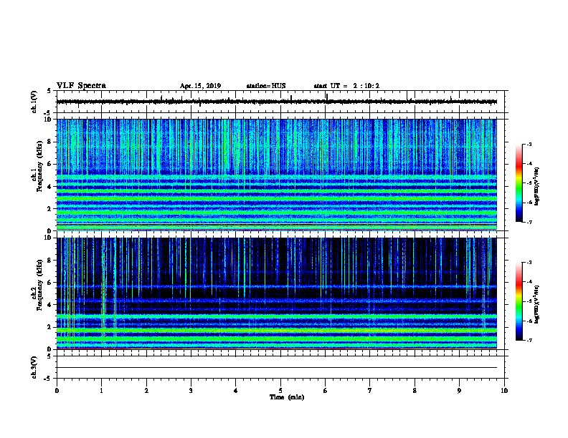Click the "9" tick on time axis

click(x=459, y=391)
